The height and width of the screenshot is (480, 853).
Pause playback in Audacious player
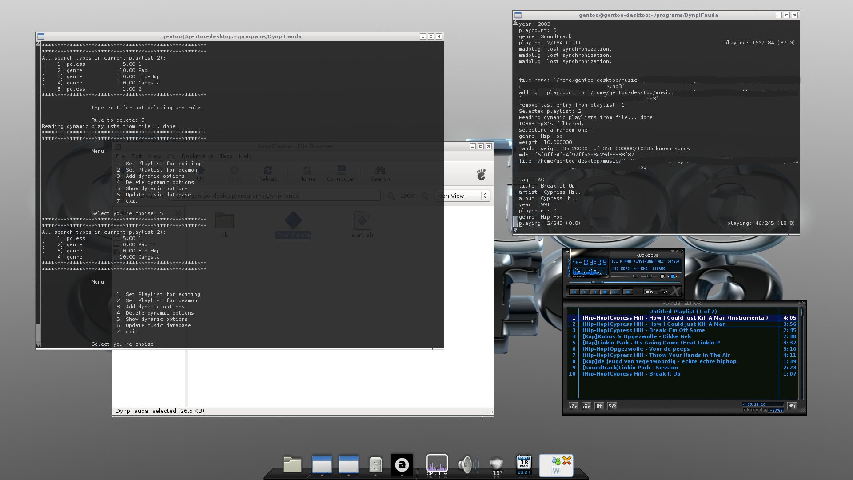click(595, 292)
